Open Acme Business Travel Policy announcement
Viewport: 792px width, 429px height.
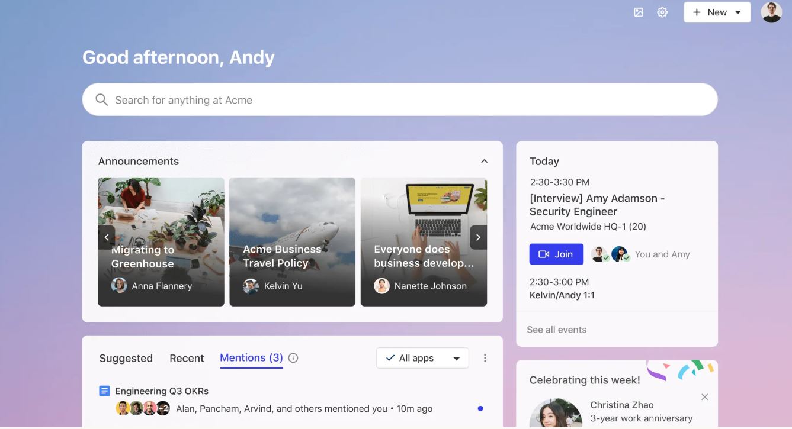[292, 241]
